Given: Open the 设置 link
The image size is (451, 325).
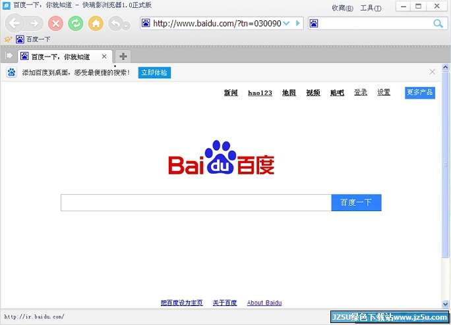Looking at the screenshot, I should pyautogui.click(x=384, y=92).
